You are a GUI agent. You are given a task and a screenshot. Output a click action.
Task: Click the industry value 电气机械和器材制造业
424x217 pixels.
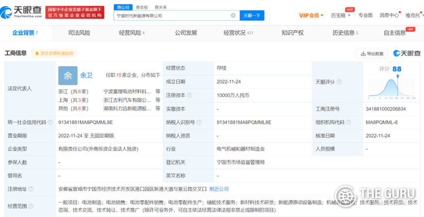pyautogui.click(x=240, y=149)
